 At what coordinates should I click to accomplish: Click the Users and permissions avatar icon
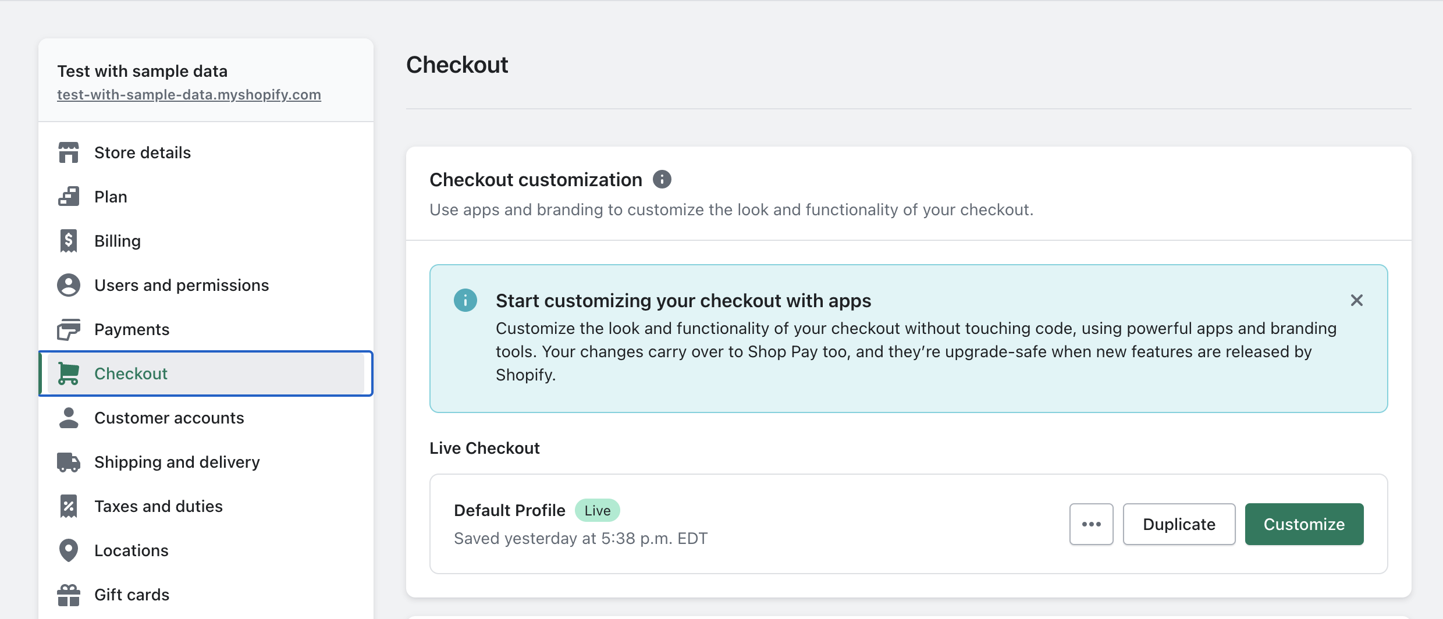point(69,285)
